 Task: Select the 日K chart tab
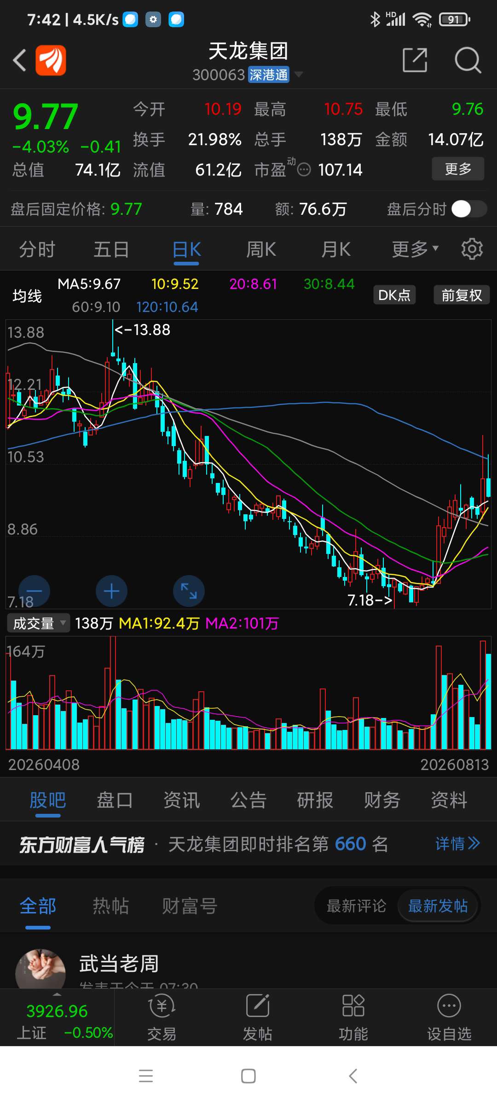(186, 249)
